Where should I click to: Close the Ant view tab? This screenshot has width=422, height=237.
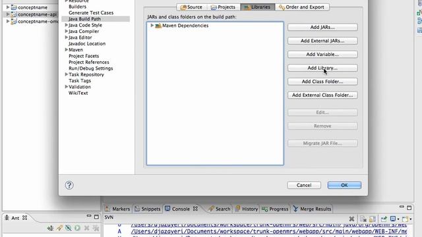(25, 218)
